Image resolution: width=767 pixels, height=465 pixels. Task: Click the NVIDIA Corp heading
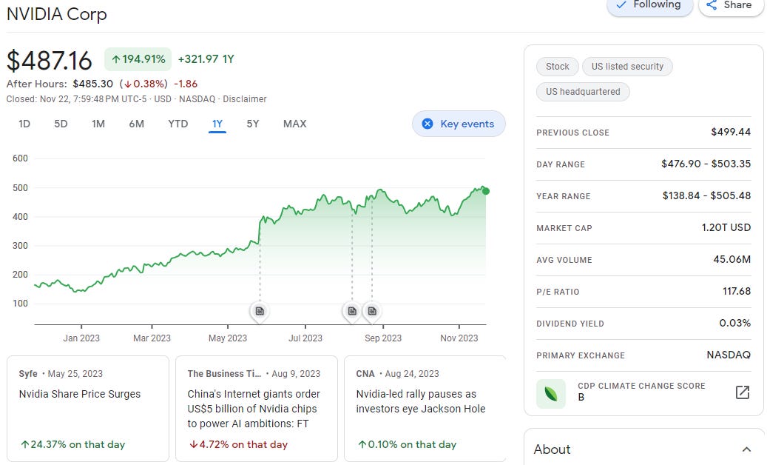(x=57, y=14)
